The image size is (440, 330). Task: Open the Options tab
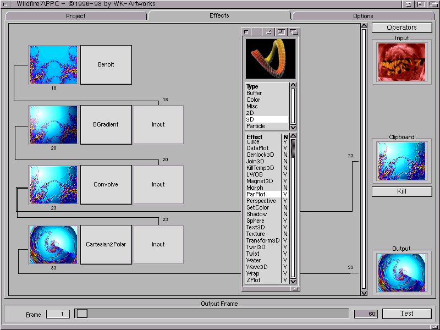click(363, 16)
